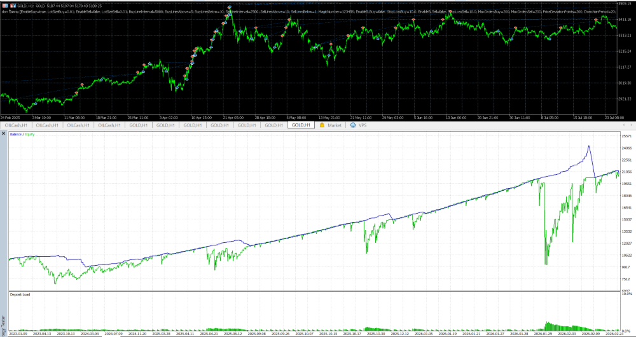Viewport: 636px width, 337px height.
Task: Click the 24066 balance axis value
Action: pos(626,148)
